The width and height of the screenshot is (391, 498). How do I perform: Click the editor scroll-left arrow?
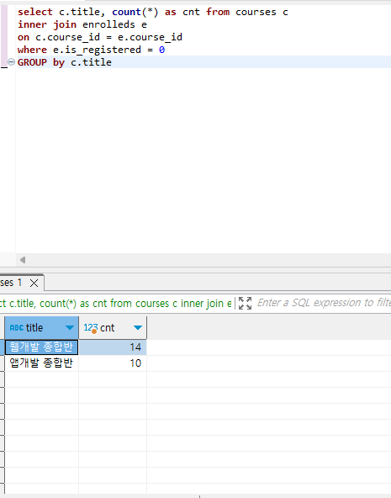pyautogui.click(x=23, y=260)
